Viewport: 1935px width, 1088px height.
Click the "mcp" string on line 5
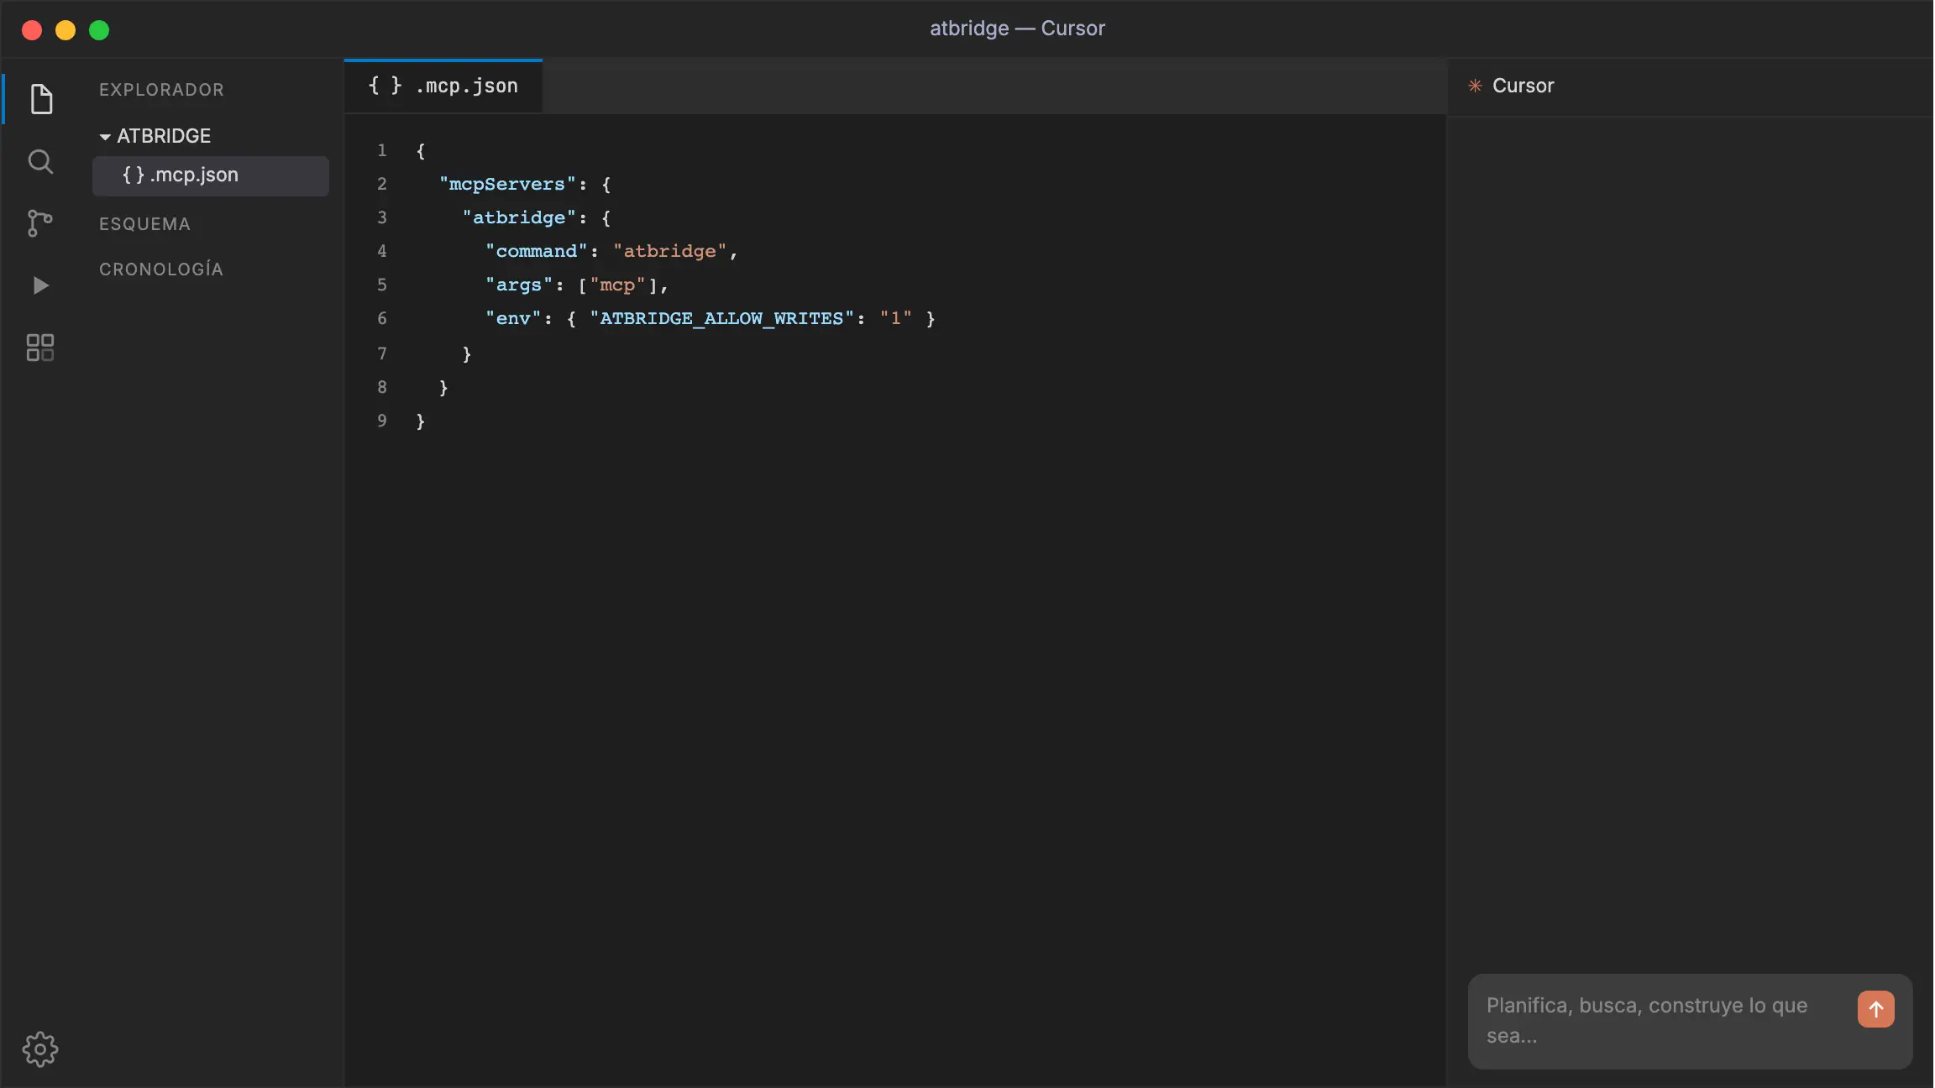(x=617, y=285)
